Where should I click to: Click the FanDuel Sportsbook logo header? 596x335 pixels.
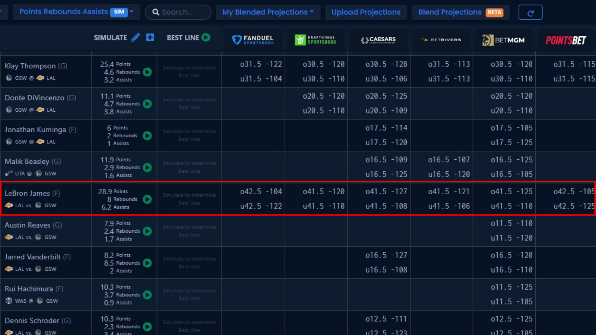click(253, 39)
